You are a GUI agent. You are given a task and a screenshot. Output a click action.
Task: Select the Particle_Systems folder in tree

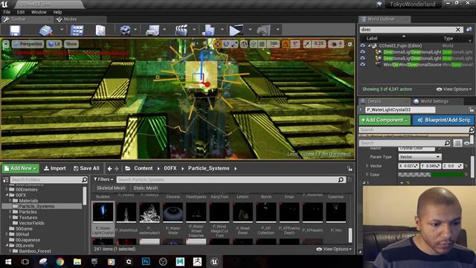pos(36,206)
